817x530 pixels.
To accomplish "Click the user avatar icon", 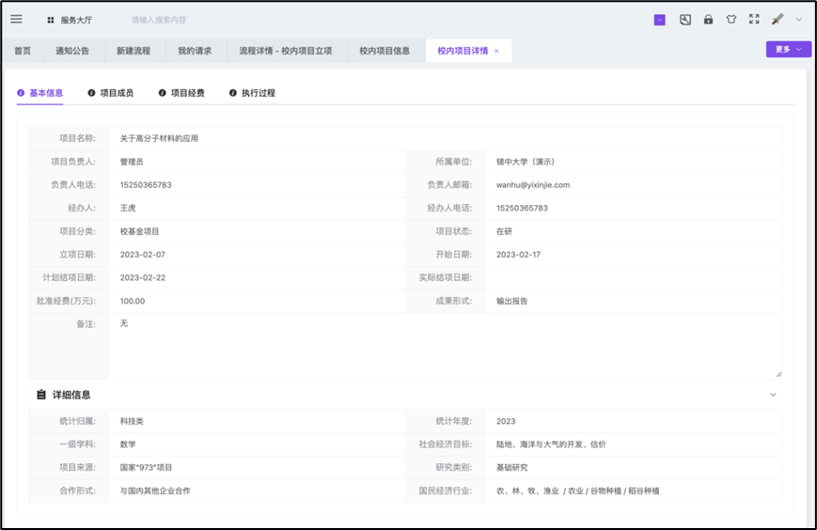I will click(778, 20).
